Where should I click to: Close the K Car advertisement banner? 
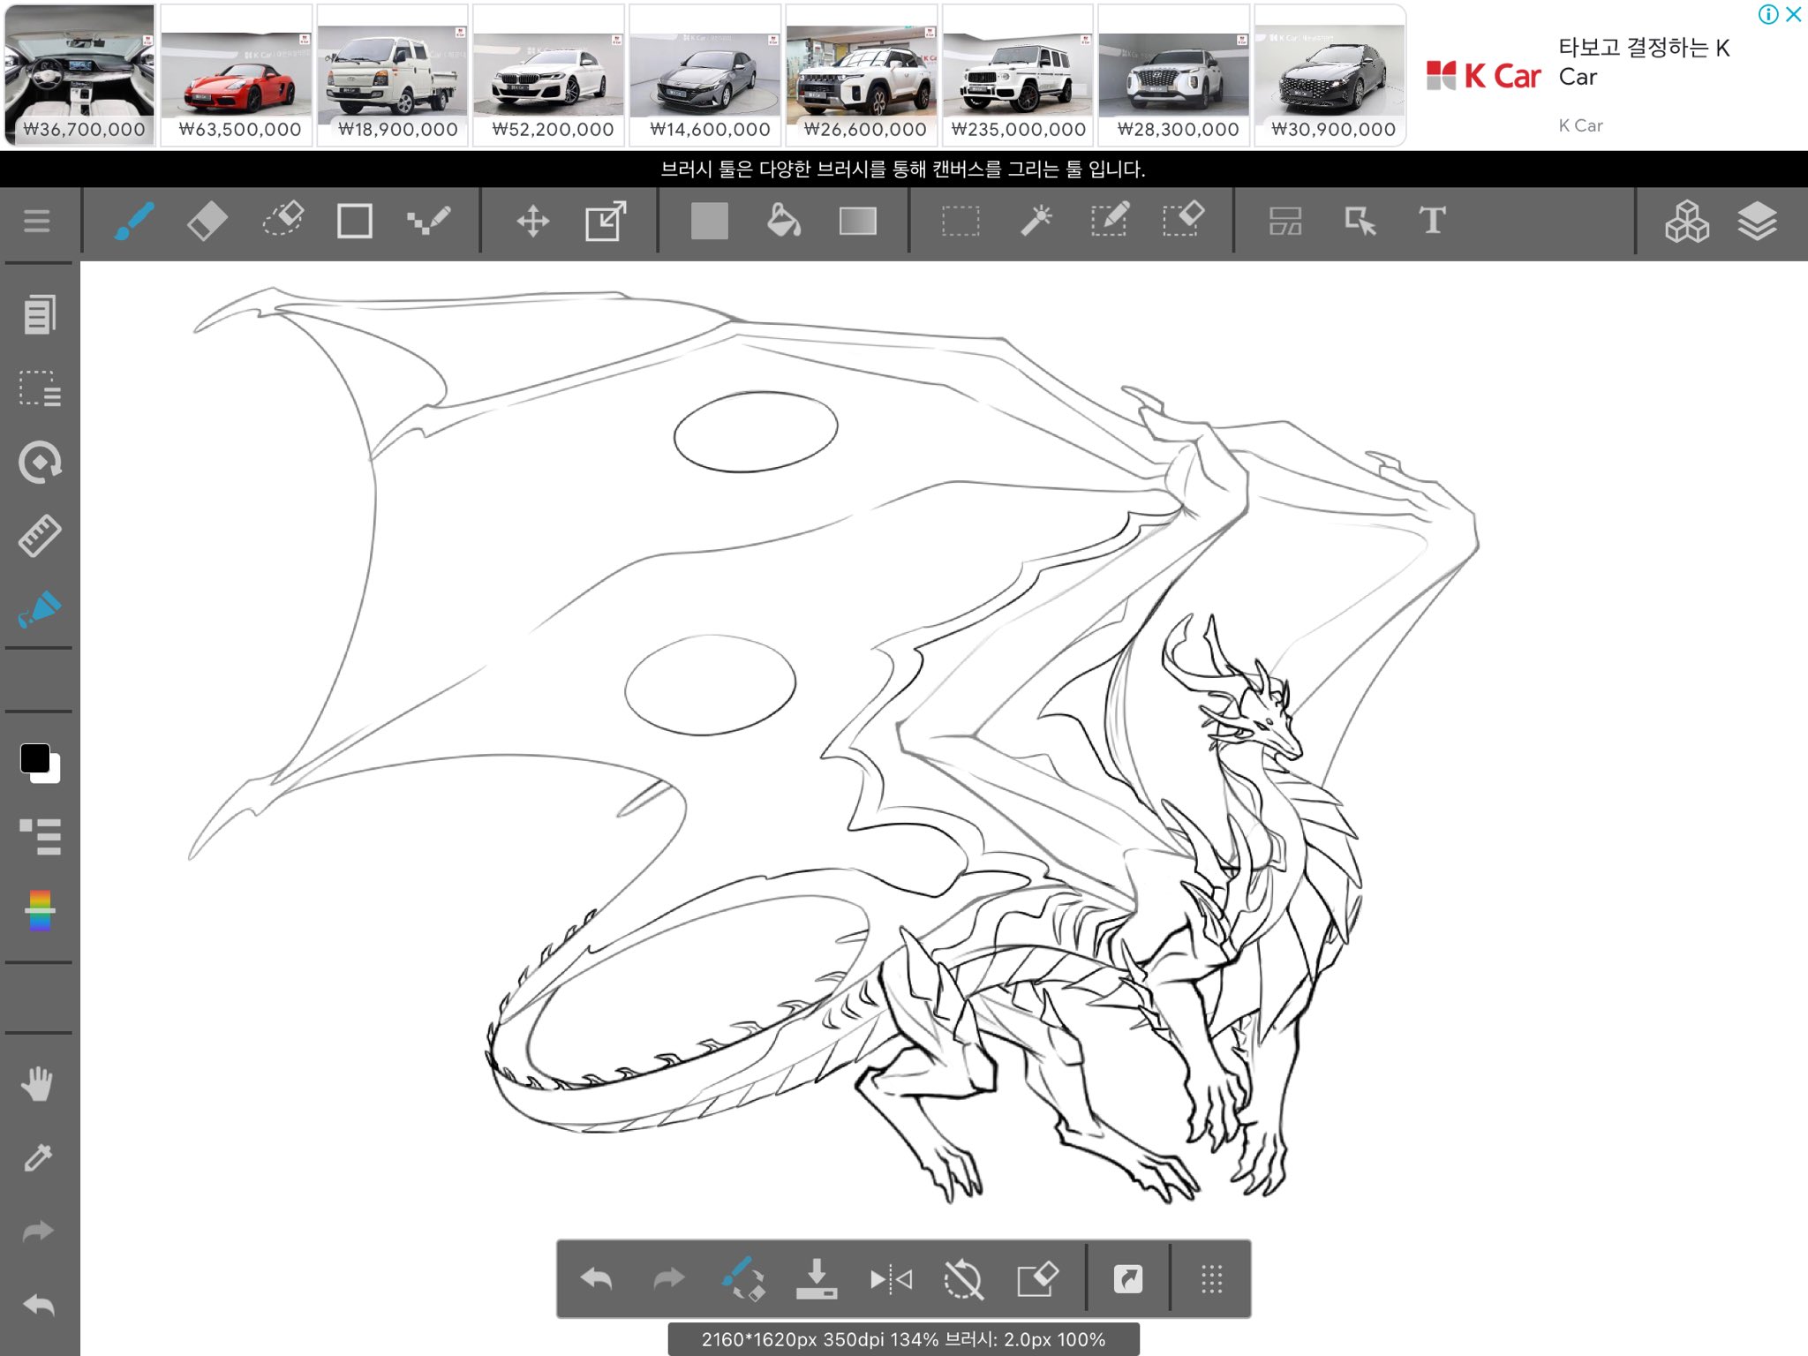[1793, 14]
